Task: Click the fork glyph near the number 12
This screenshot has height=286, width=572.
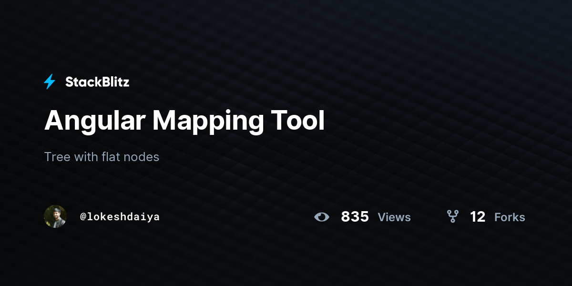Action: (452, 217)
